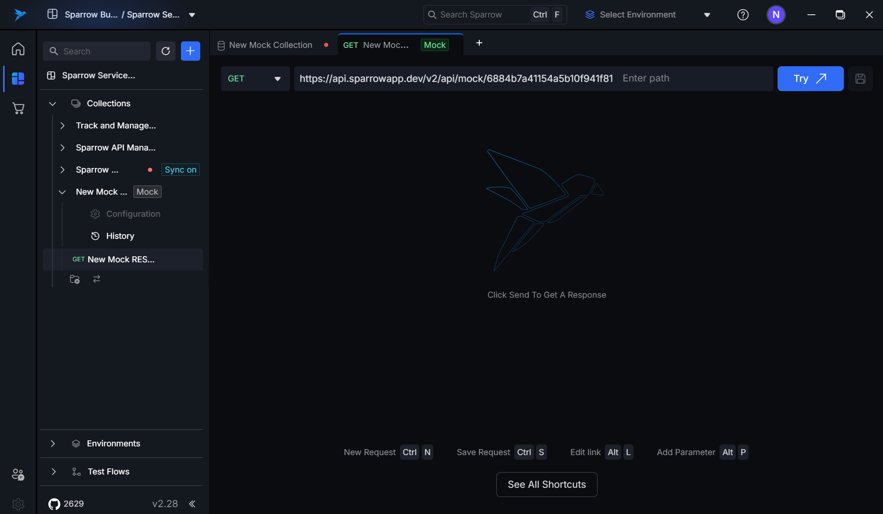883x514 pixels.
Task: Click the blue plus add button
Action: coord(191,51)
